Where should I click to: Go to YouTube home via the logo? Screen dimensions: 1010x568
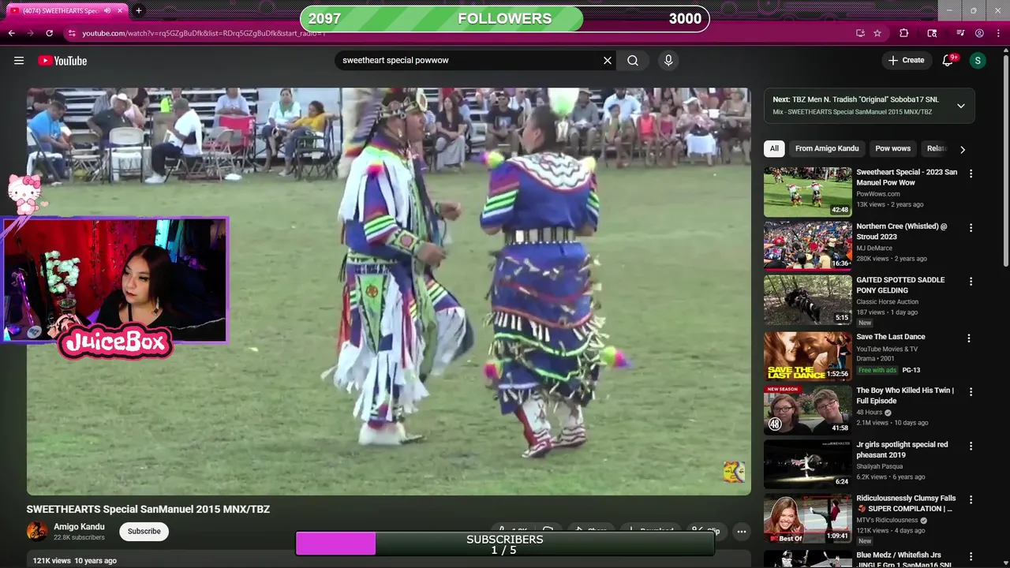click(62, 61)
